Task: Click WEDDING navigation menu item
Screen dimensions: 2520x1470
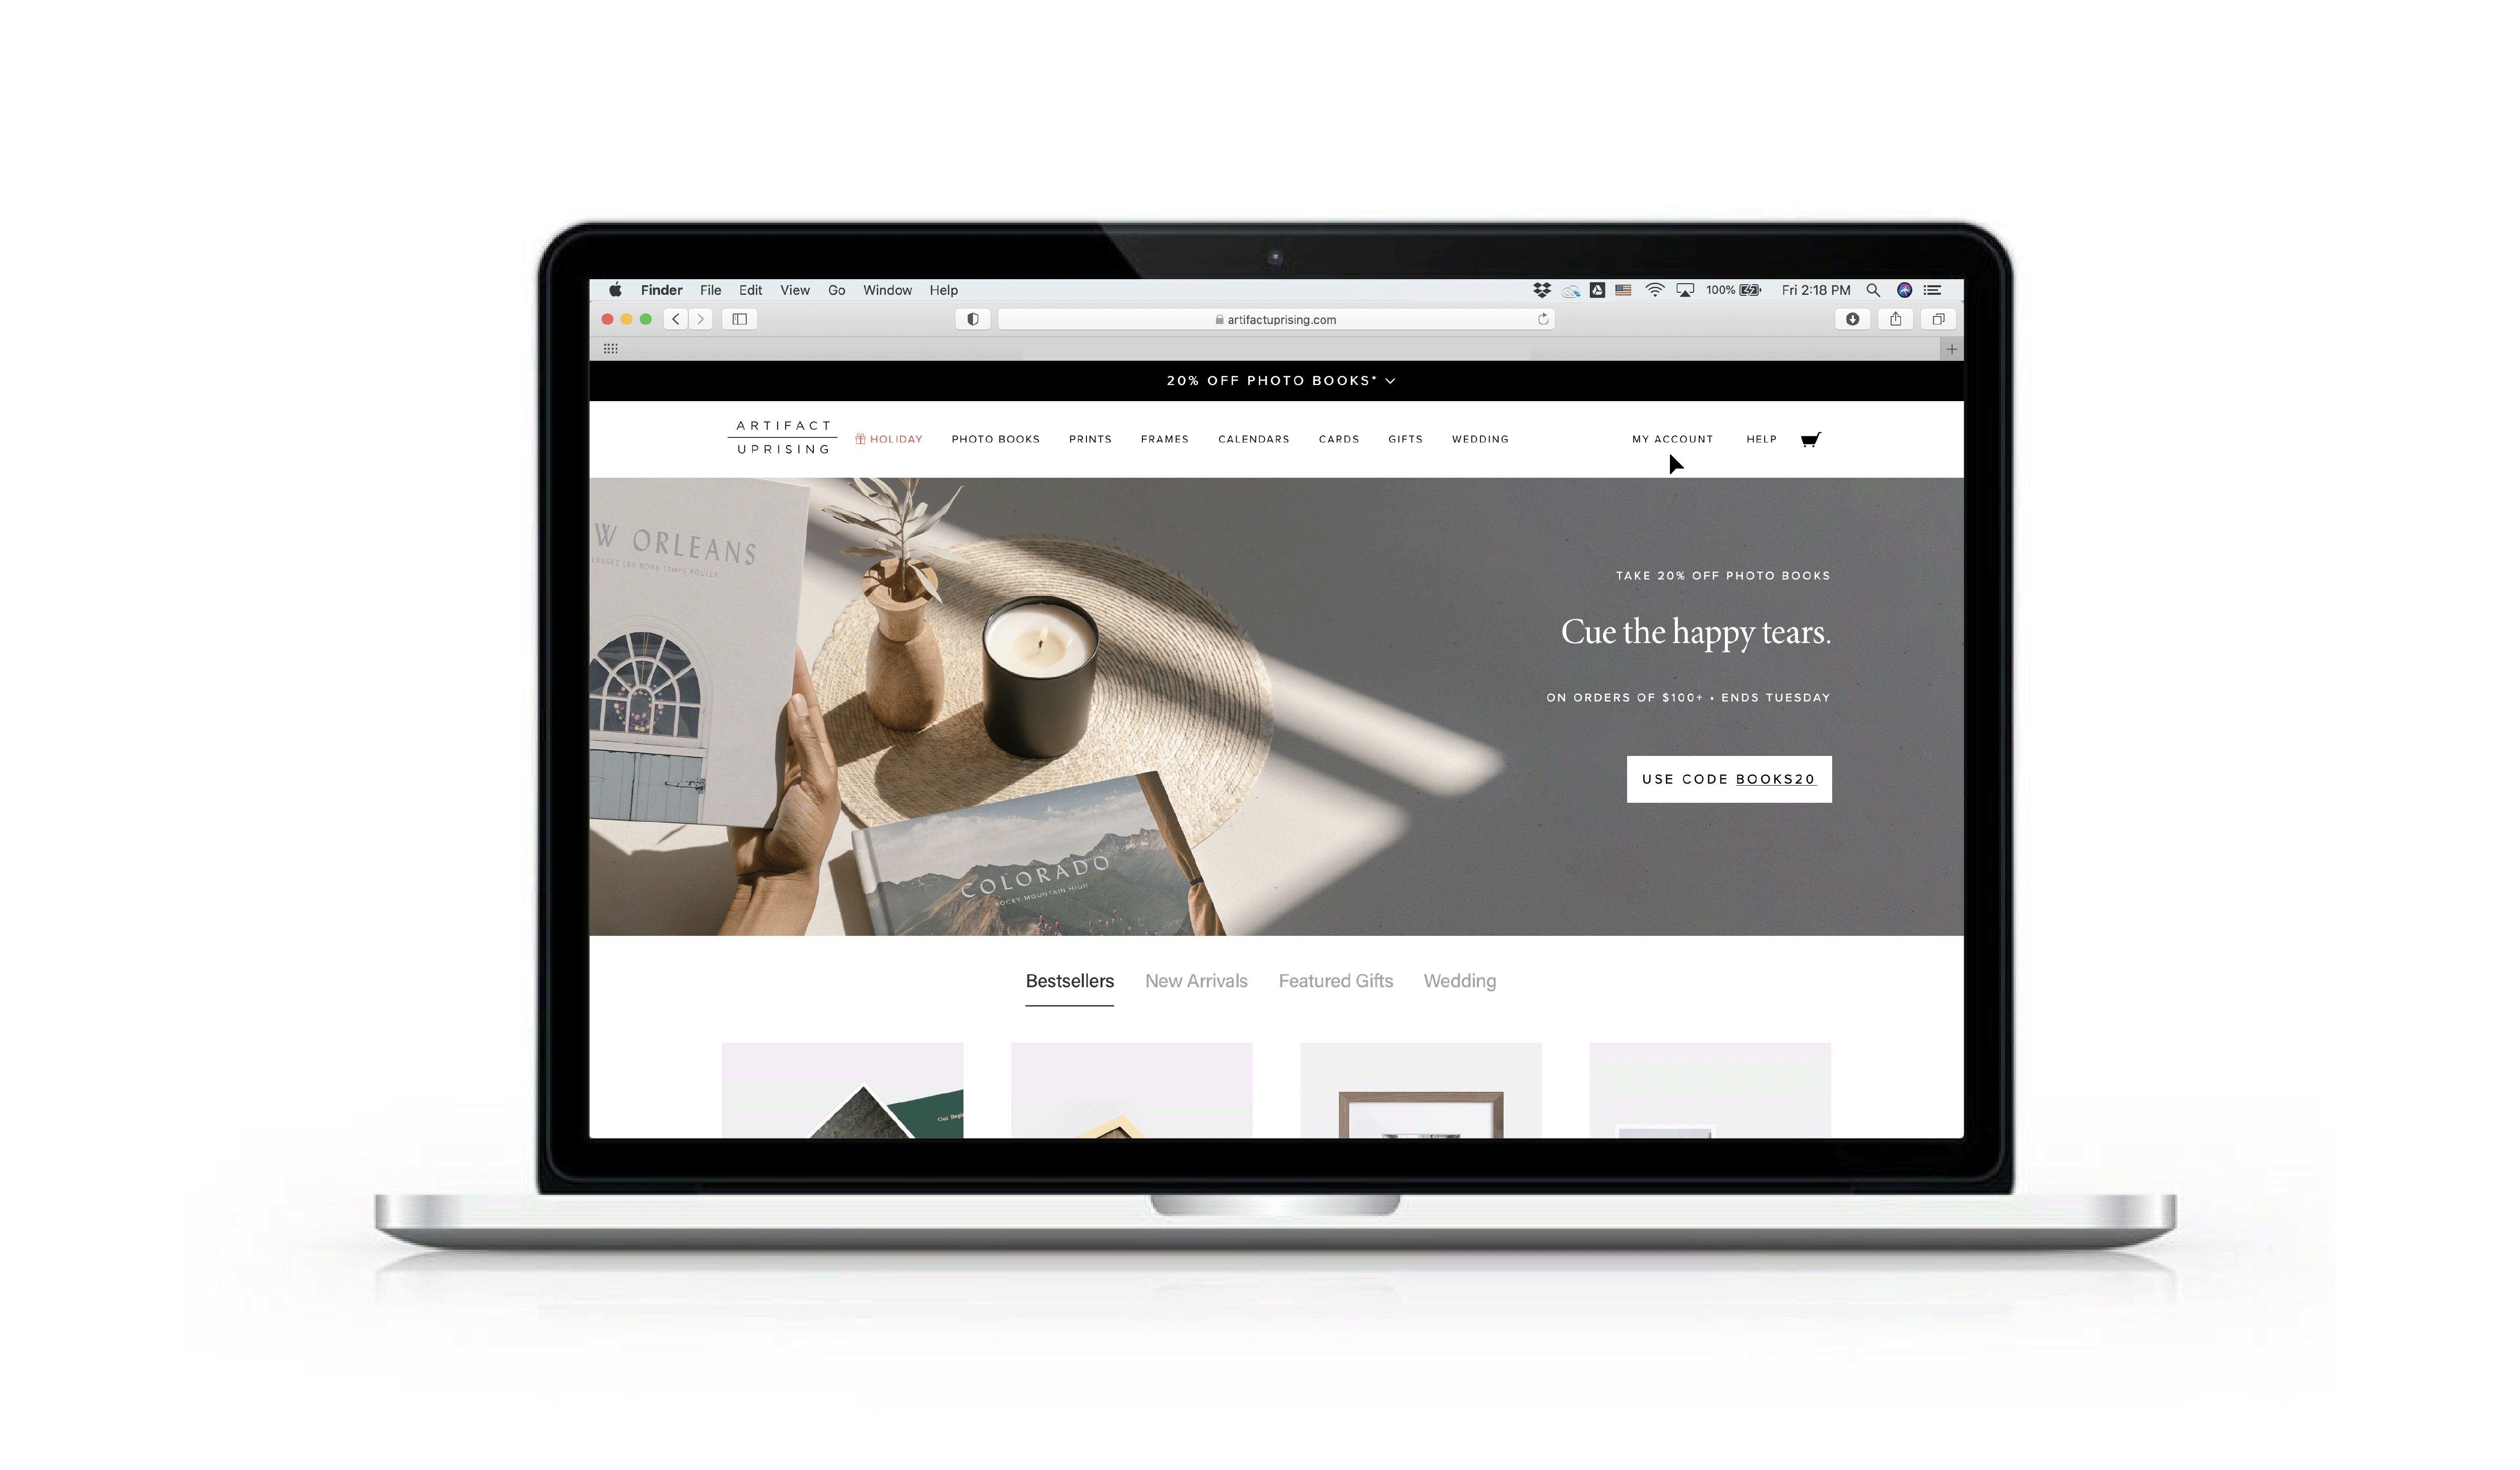Action: tap(1479, 439)
